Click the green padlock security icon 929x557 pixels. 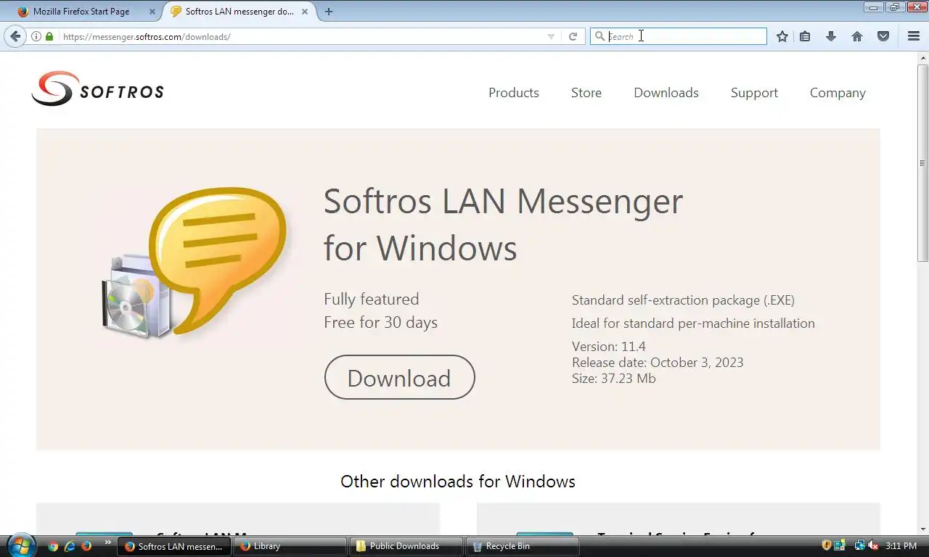(49, 36)
